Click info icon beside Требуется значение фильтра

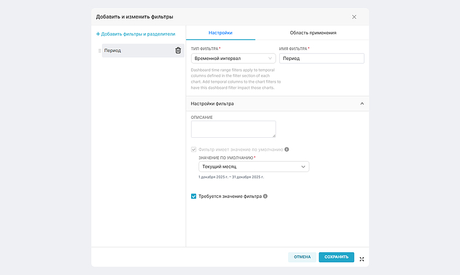click(x=265, y=197)
